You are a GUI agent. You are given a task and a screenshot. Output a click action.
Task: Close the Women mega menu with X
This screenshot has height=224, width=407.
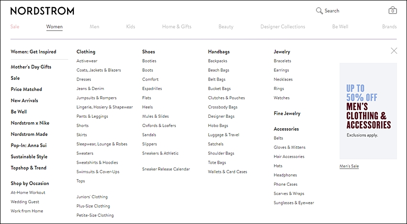(394, 51)
